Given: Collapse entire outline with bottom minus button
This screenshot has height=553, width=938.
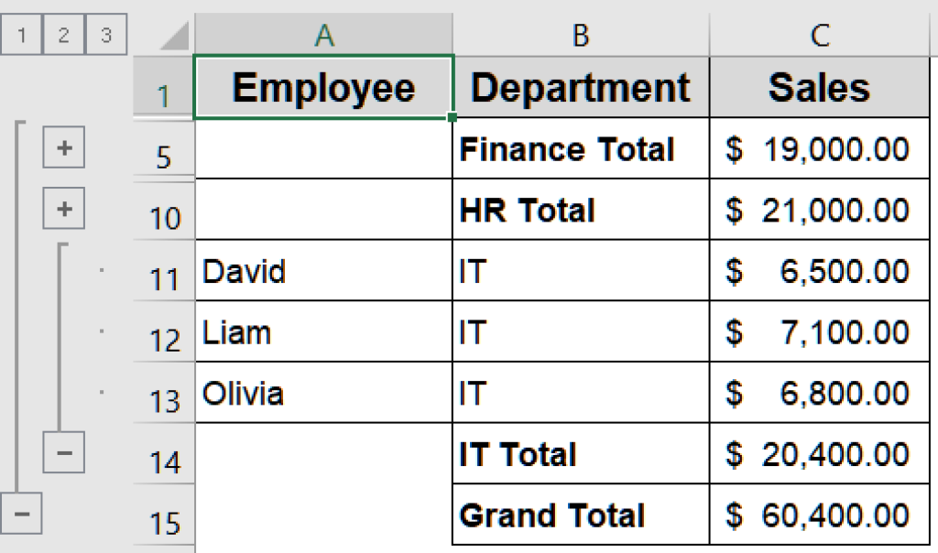Looking at the screenshot, I should pyautogui.click(x=20, y=513).
